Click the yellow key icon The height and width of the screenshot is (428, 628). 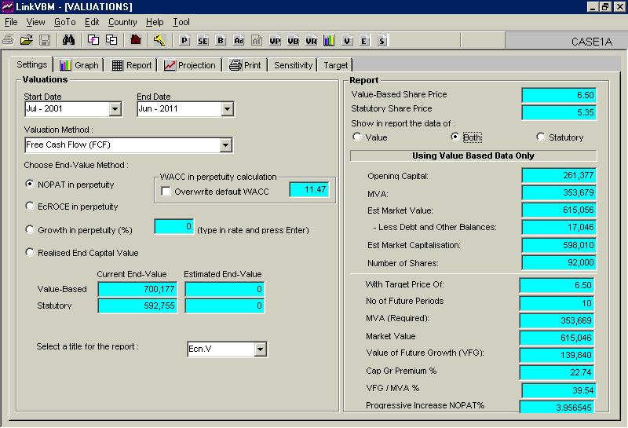(159, 40)
